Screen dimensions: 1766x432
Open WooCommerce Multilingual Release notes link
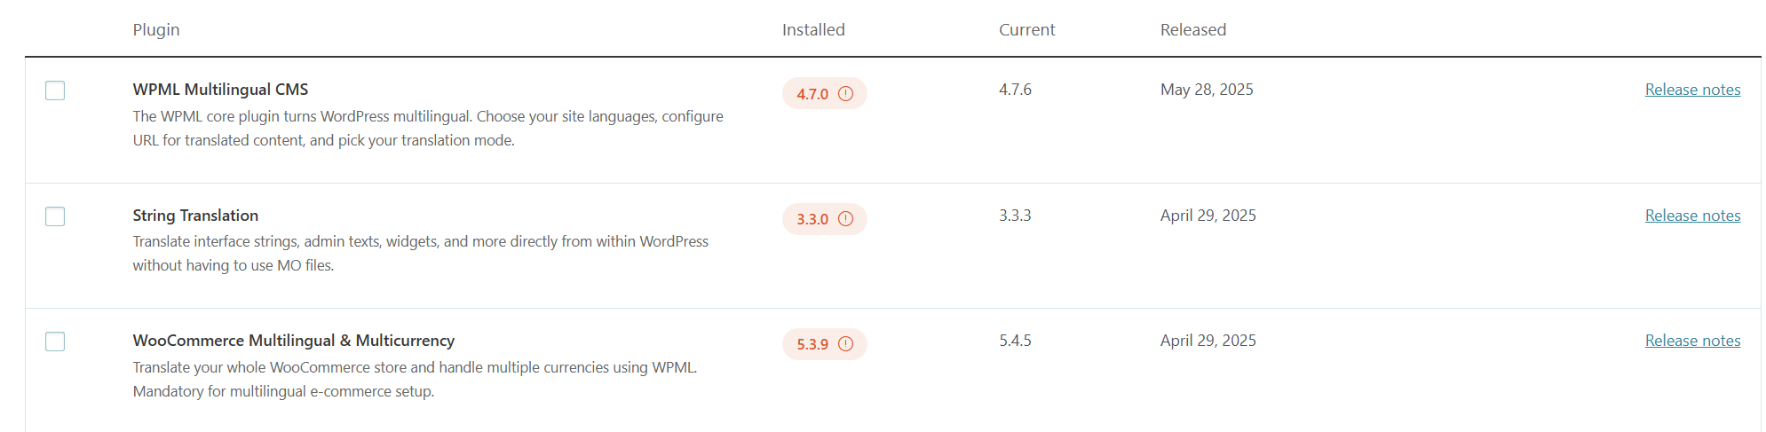(x=1692, y=341)
